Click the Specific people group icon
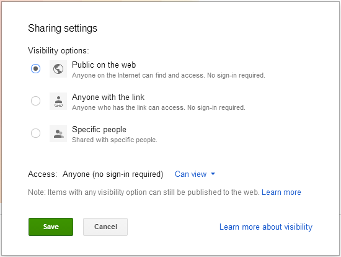This screenshot has width=341, height=257. [58, 133]
